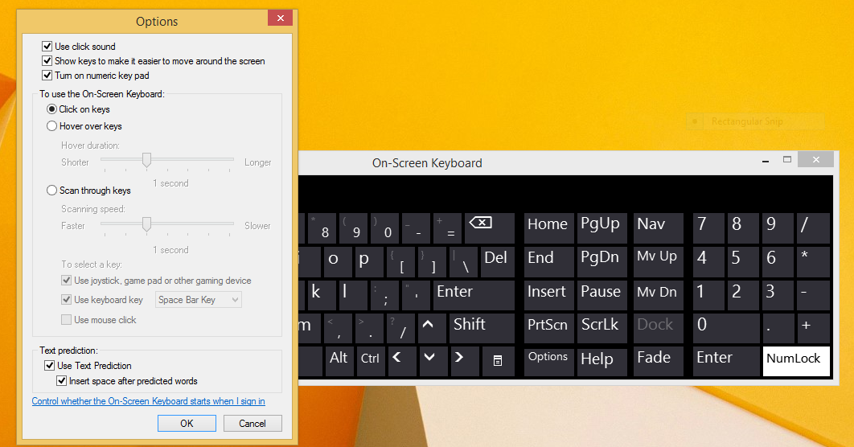Tap the End key
The width and height of the screenshot is (854, 447).
tap(548, 262)
